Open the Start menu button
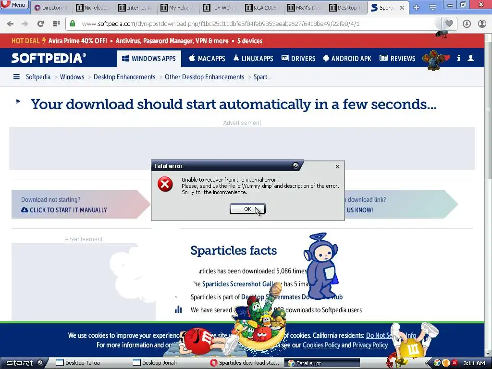The image size is (492, 369). (24, 363)
